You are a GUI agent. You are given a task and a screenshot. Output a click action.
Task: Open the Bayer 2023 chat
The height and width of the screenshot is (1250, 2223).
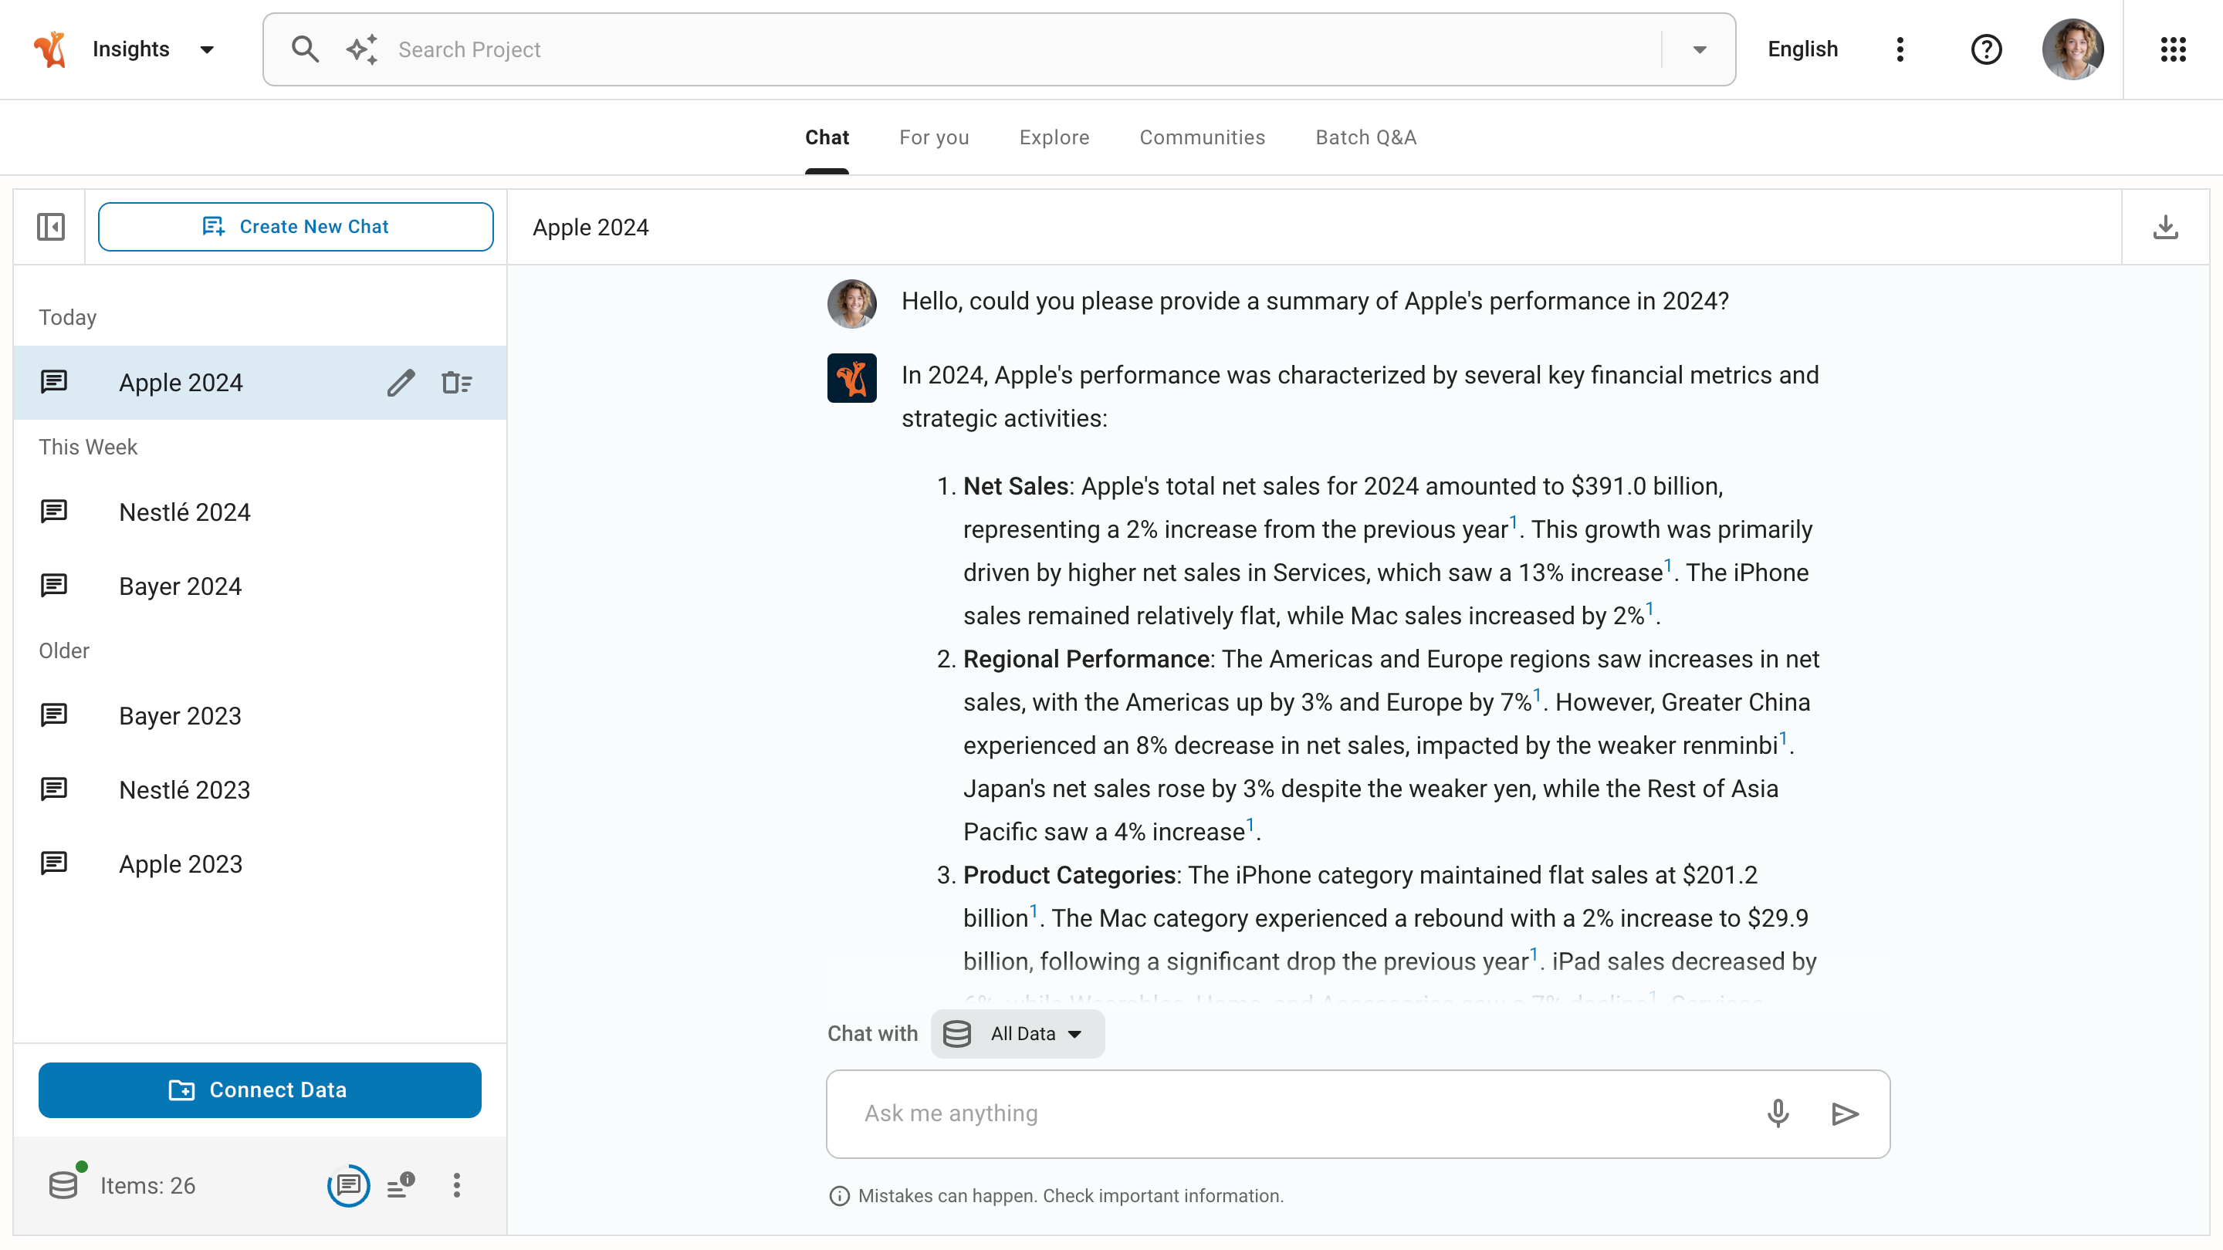click(x=260, y=716)
